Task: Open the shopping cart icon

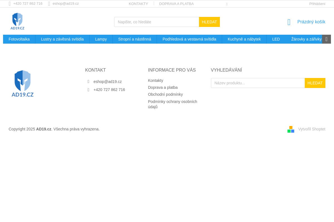Action: pyautogui.click(x=289, y=22)
